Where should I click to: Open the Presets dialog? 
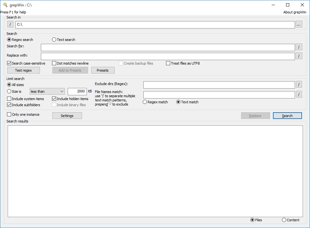click(x=103, y=70)
